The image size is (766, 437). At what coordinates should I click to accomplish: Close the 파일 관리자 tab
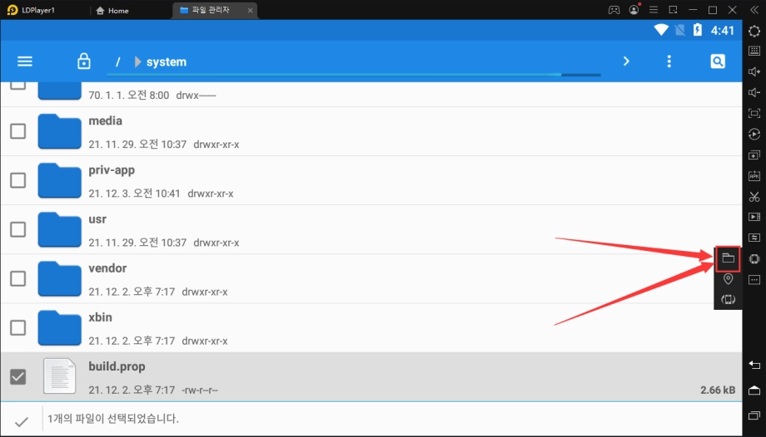tap(250, 10)
